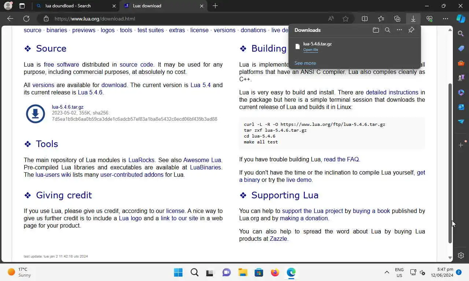Add this page to favorites star
This screenshot has width=469, height=281.
pyautogui.click(x=346, y=19)
